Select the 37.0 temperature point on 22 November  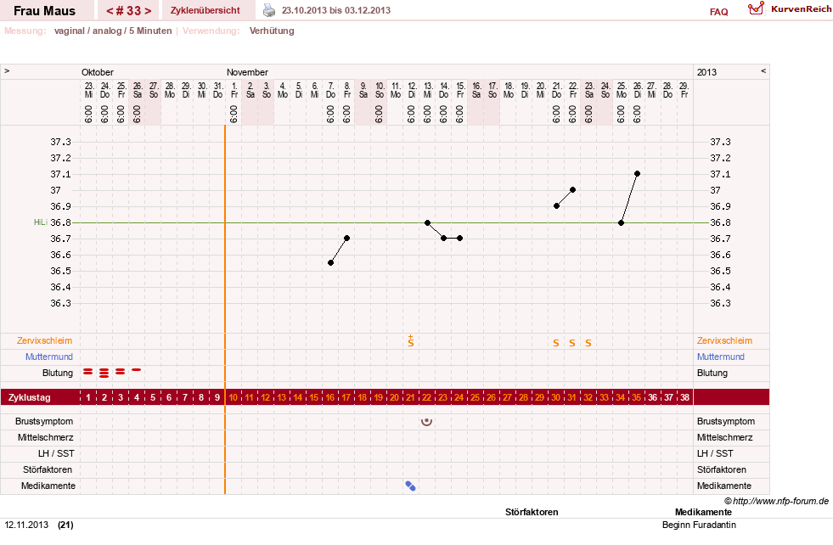[x=572, y=189]
